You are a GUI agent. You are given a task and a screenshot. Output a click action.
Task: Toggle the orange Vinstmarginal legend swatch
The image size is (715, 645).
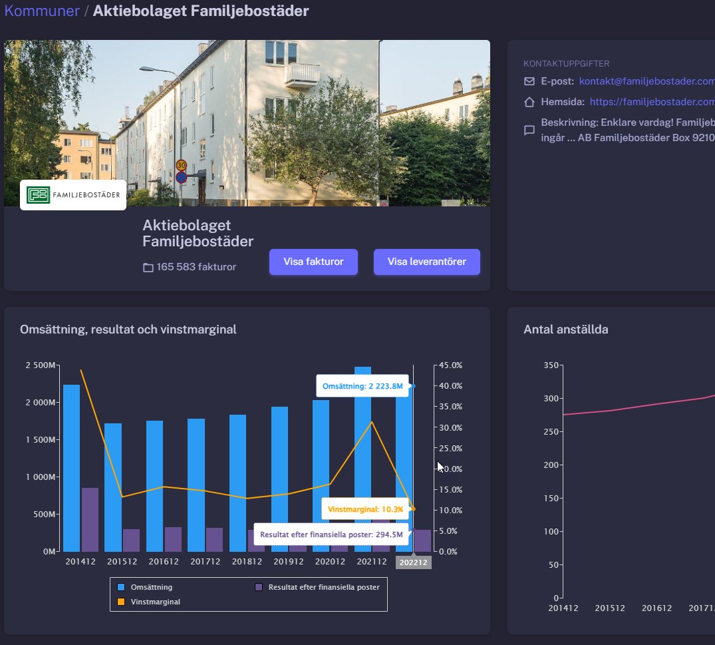121,602
